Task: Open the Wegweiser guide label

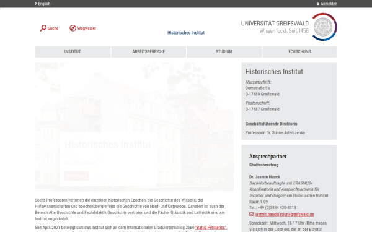Action: [87, 28]
